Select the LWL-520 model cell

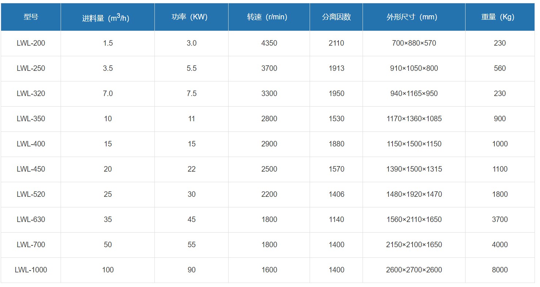click(31, 194)
